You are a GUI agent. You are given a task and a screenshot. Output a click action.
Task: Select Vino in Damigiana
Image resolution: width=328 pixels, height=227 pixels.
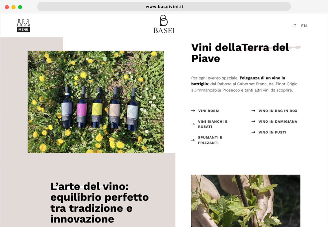point(278,121)
